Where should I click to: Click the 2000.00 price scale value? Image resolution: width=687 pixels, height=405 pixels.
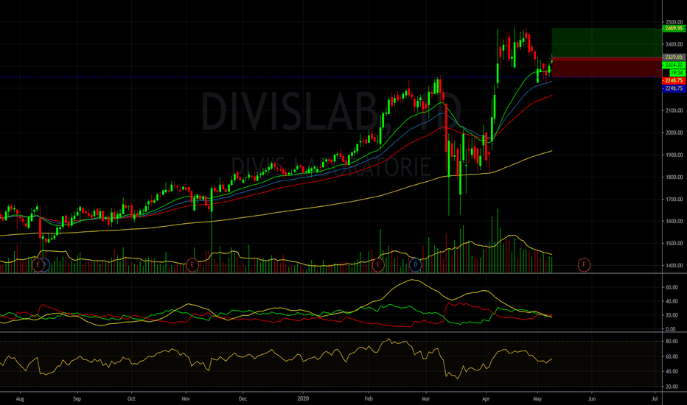pos(674,133)
